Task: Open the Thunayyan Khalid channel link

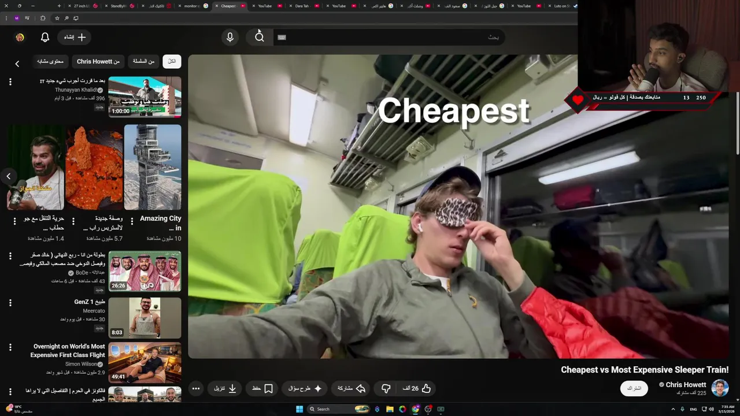Action: coord(76,90)
